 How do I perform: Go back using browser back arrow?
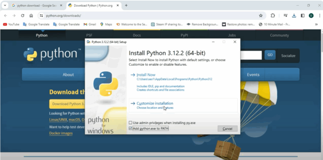point(6,16)
